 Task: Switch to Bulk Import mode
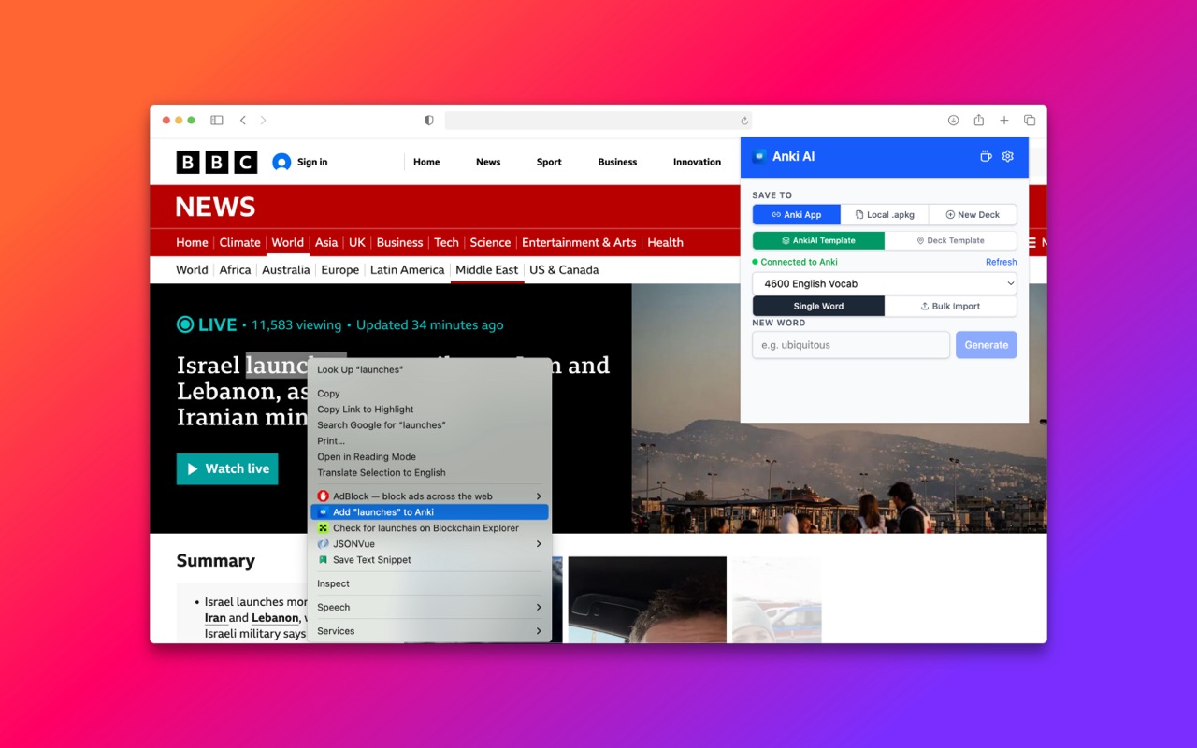tap(950, 307)
